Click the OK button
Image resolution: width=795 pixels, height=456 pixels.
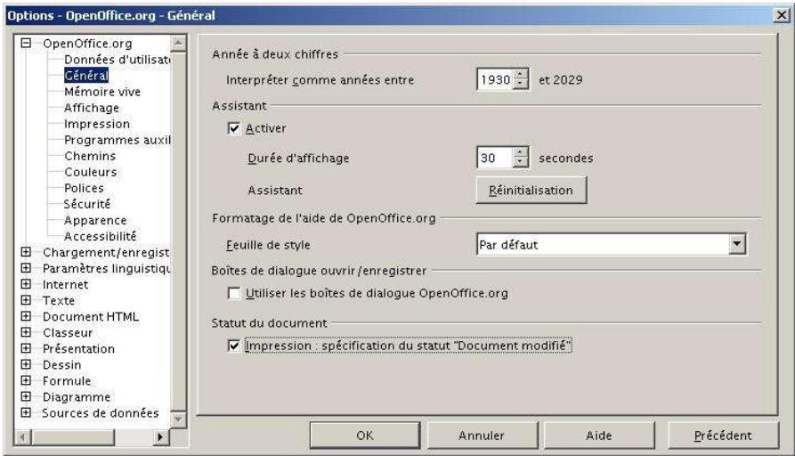coord(364,436)
